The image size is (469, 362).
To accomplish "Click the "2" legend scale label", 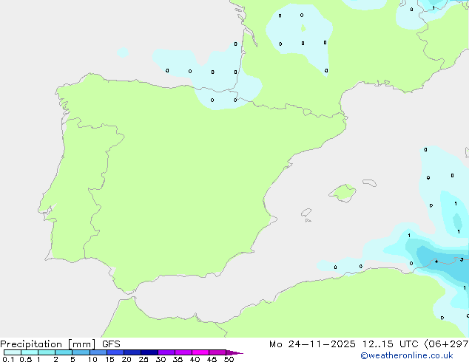I will pyautogui.click(x=55, y=359).
